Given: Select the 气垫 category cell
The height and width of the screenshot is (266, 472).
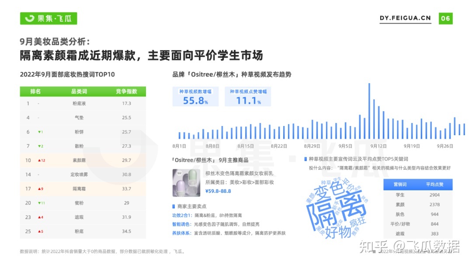Looking at the screenshot, I should click(79, 118).
